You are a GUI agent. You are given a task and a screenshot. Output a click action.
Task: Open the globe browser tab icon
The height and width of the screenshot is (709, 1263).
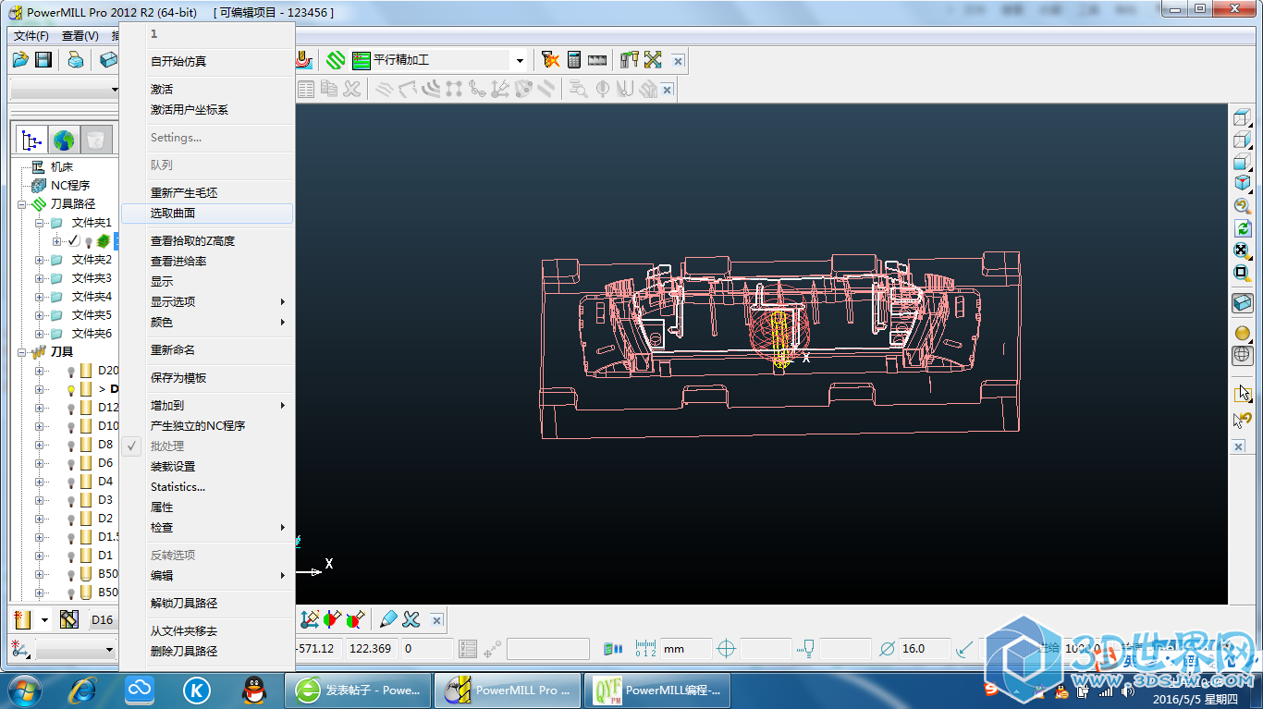pyautogui.click(x=64, y=141)
